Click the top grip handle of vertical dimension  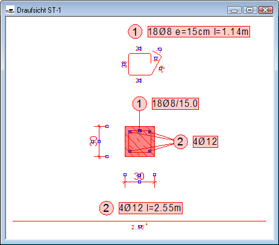tap(107, 126)
